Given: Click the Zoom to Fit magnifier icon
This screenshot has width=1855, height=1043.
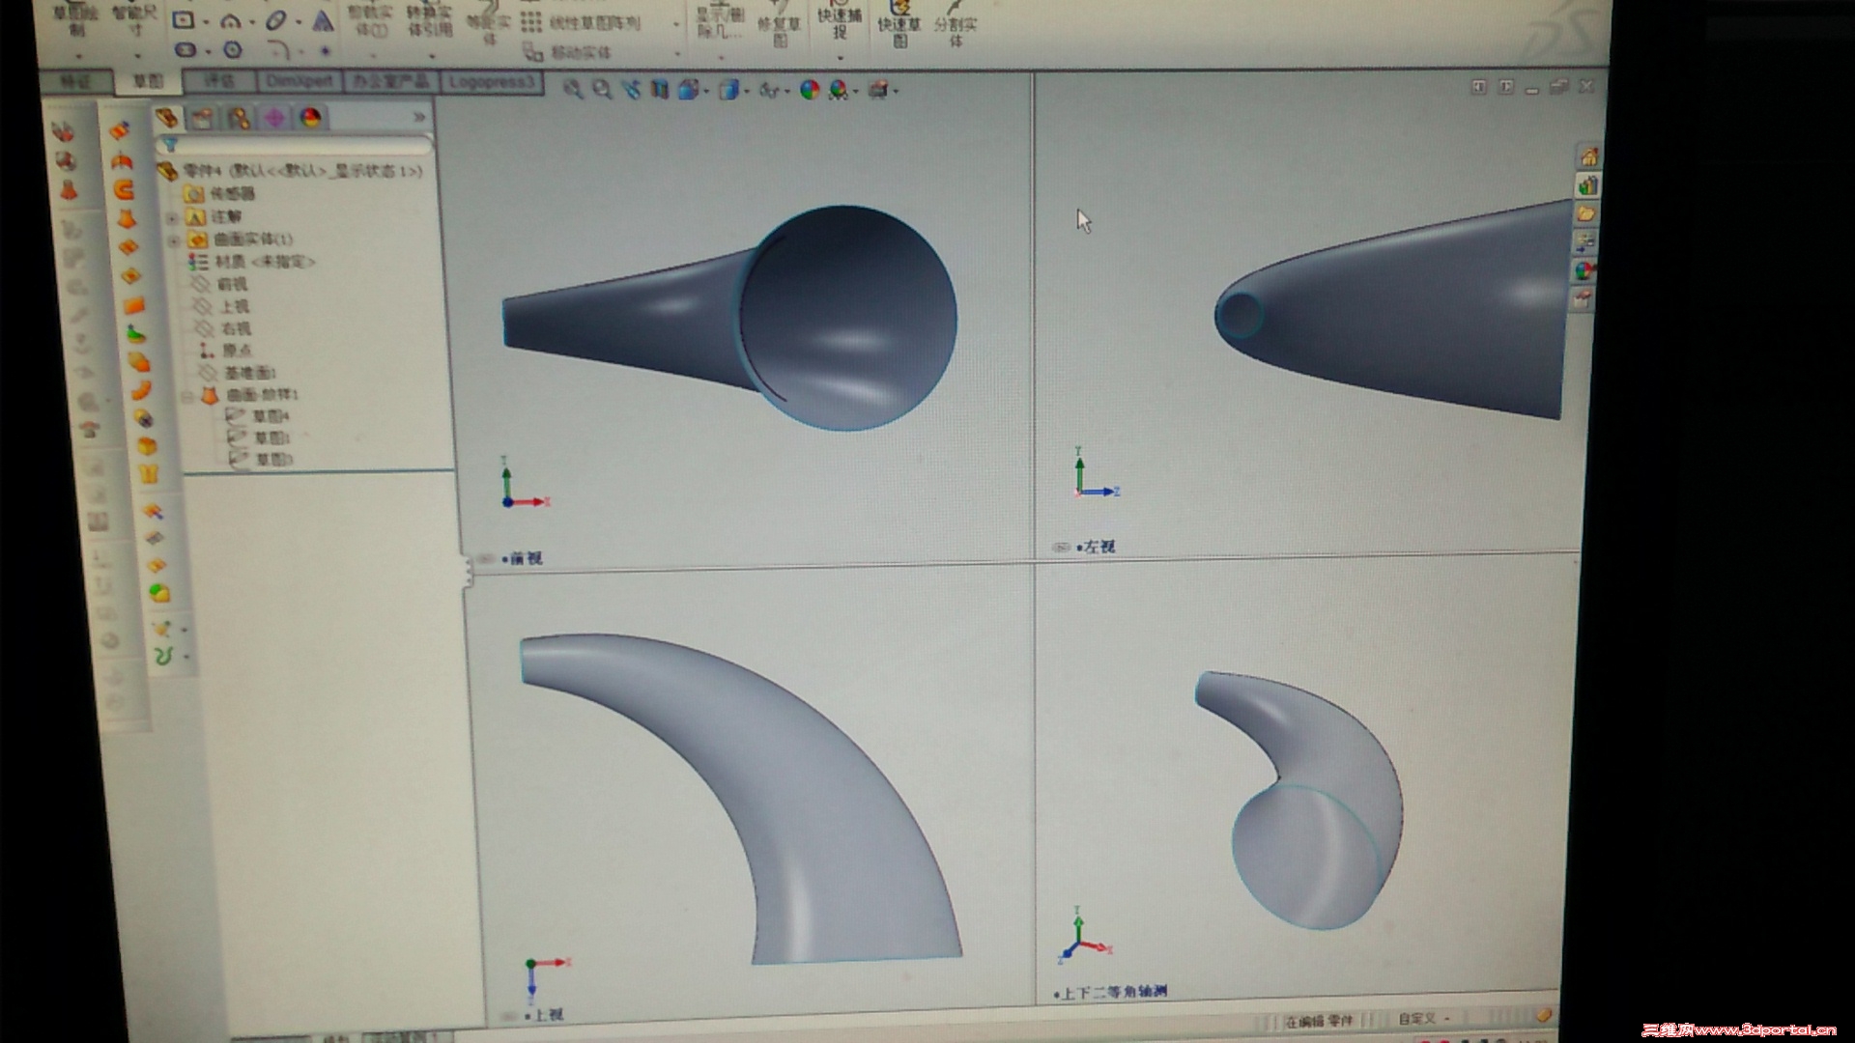Looking at the screenshot, I should [573, 90].
